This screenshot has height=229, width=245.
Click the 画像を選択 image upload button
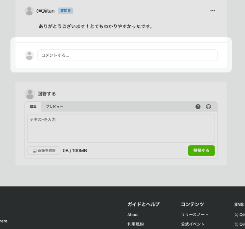(44, 151)
